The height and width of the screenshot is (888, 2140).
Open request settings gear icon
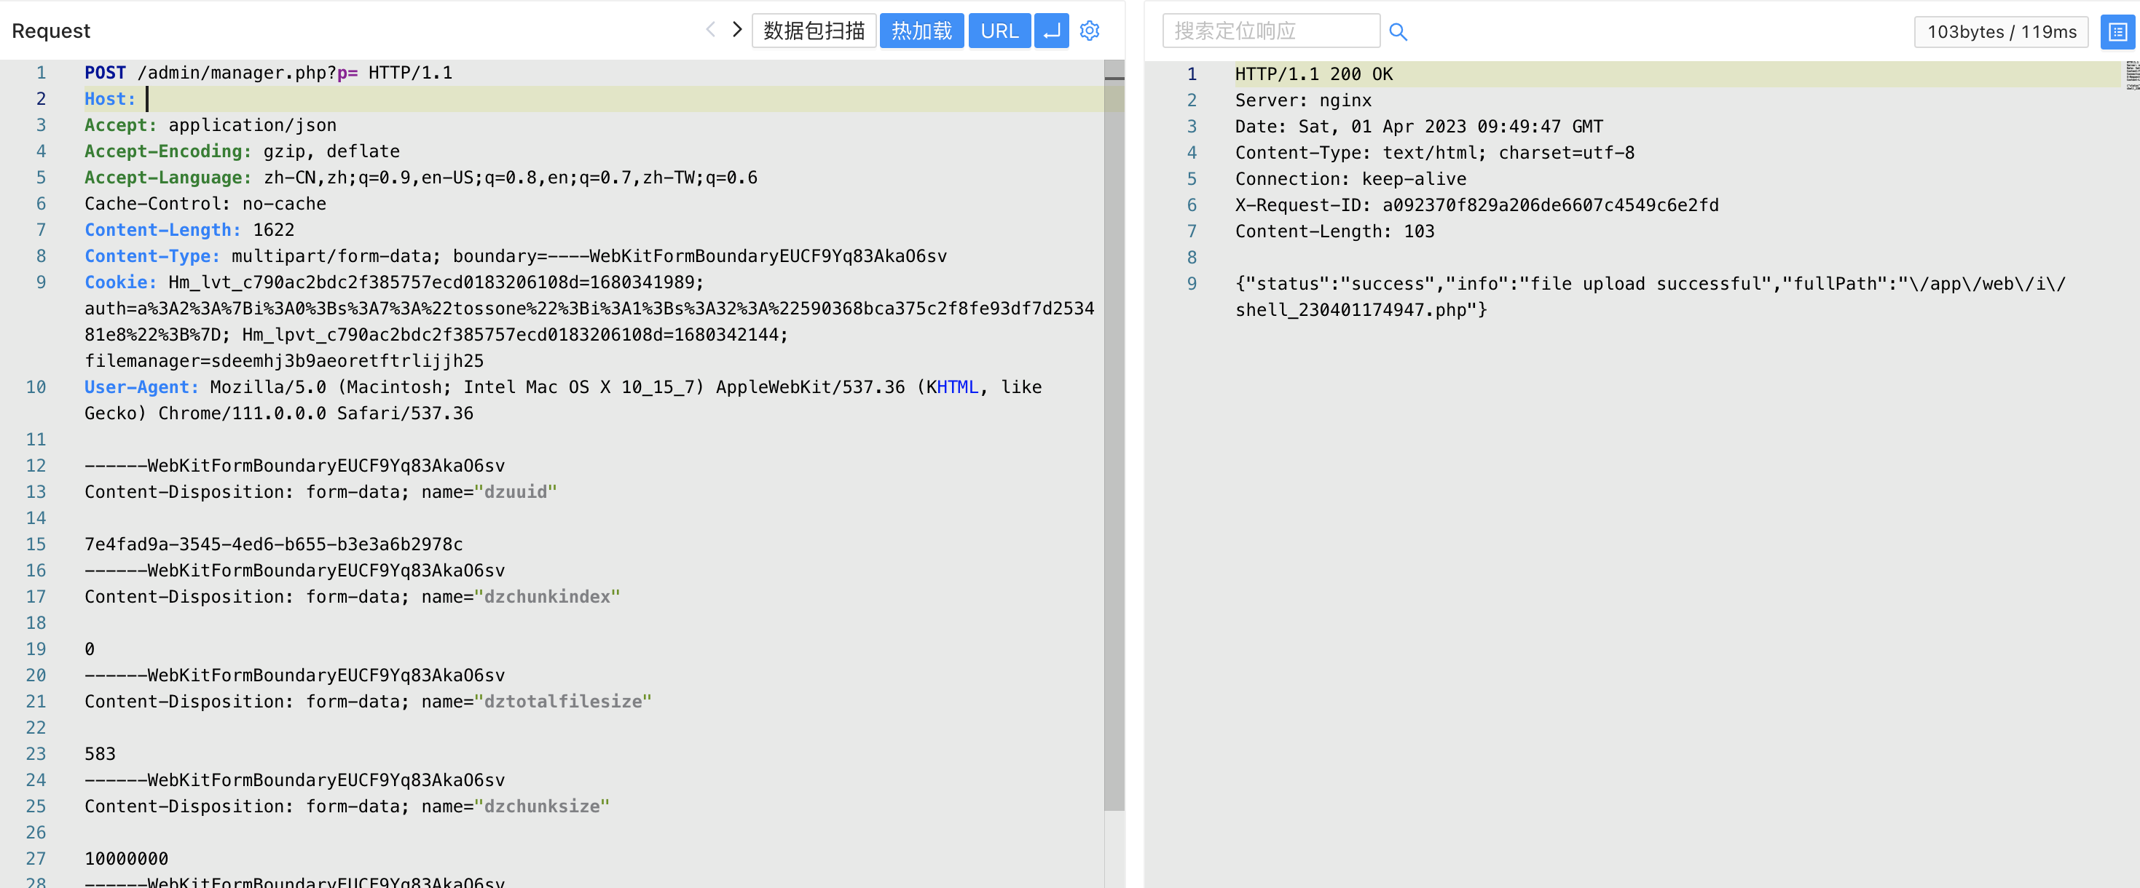coord(1089,31)
